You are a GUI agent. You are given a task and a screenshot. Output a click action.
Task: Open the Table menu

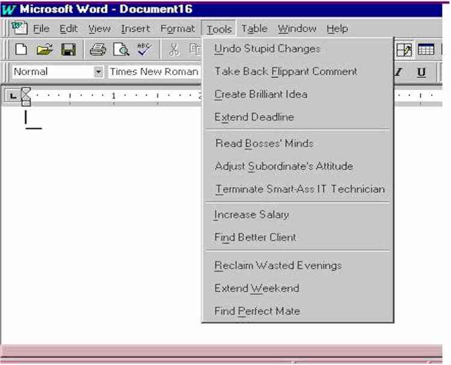click(254, 29)
